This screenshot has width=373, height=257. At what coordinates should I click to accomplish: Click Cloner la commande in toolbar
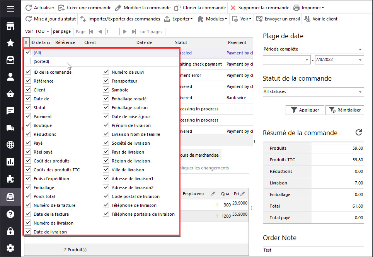coord(200,8)
